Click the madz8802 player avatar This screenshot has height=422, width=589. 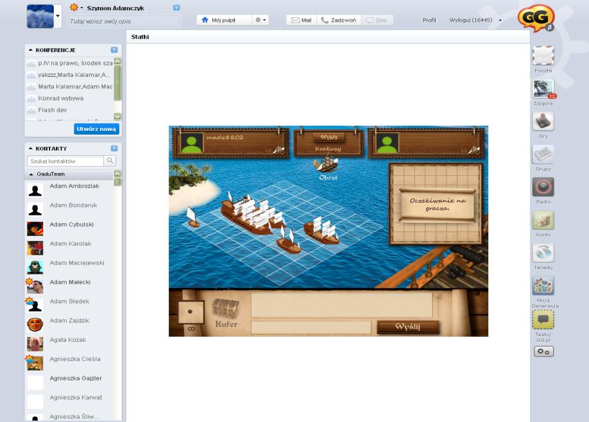pos(192,142)
